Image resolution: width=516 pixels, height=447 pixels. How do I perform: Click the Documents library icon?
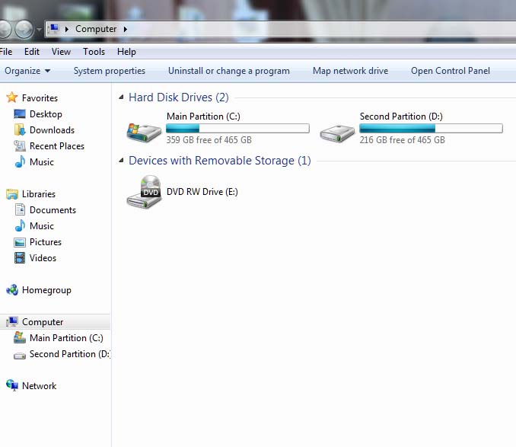pyautogui.click(x=20, y=209)
